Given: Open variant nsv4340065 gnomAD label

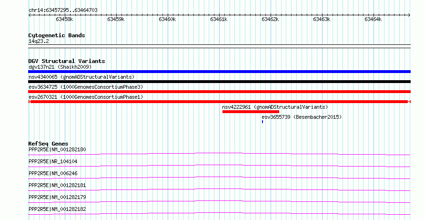Looking at the screenshot, I should pyautogui.click(x=81, y=77).
